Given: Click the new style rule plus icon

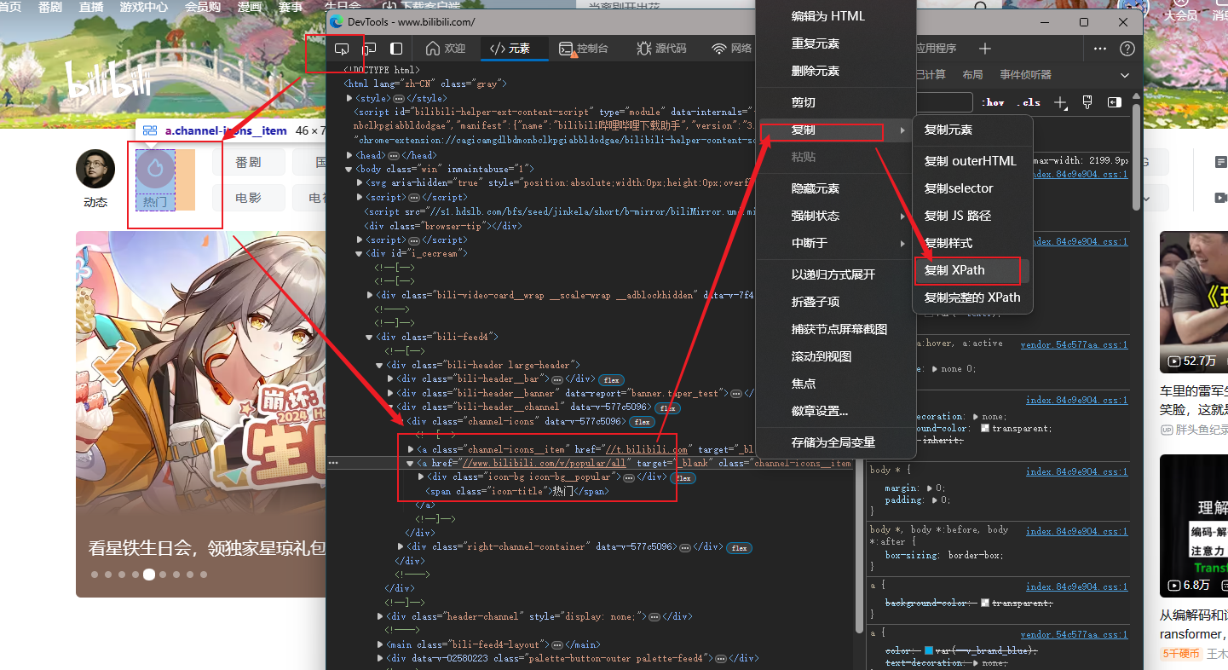Looking at the screenshot, I should (1059, 101).
